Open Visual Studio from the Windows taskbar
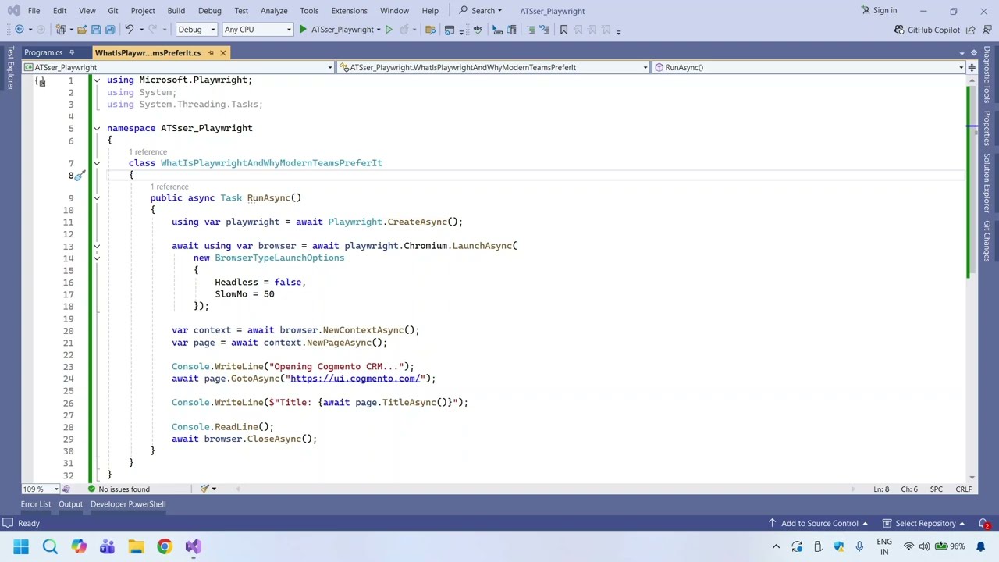The height and width of the screenshot is (562, 999). pos(193,546)
